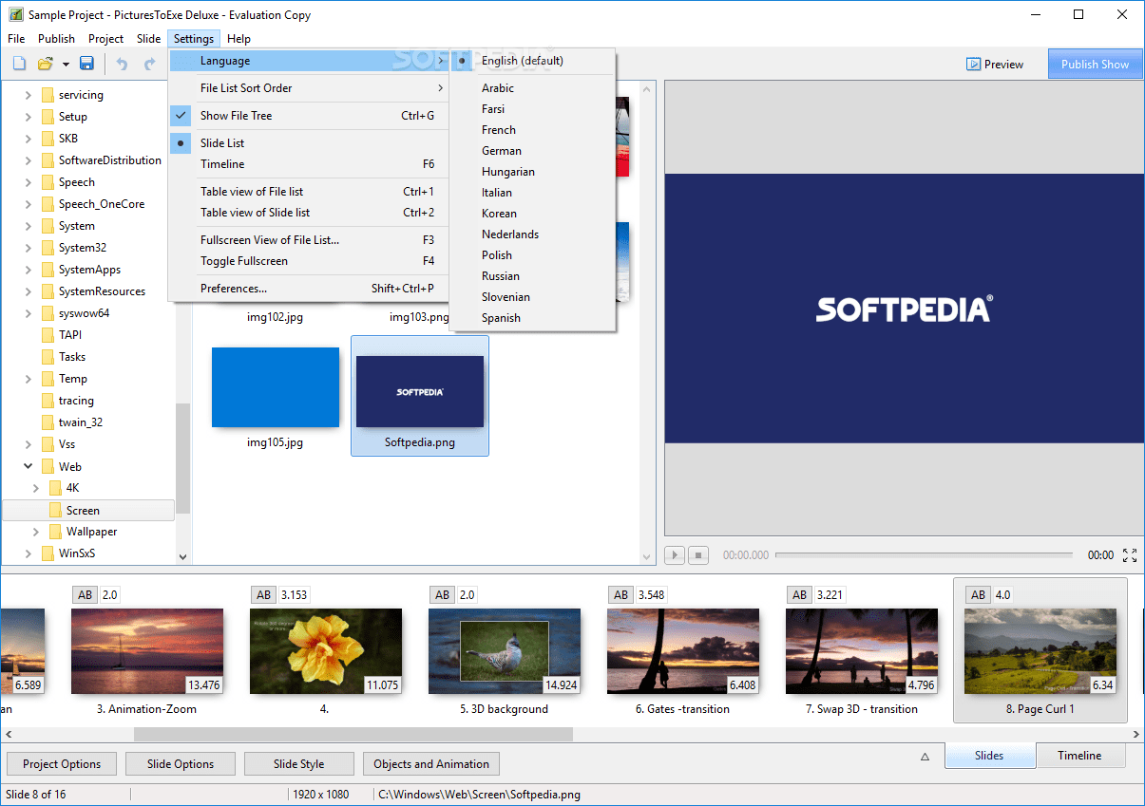Choose French language
This screenshot has width=1145, height=806.
pyautogui.click(x=533, y=130)
